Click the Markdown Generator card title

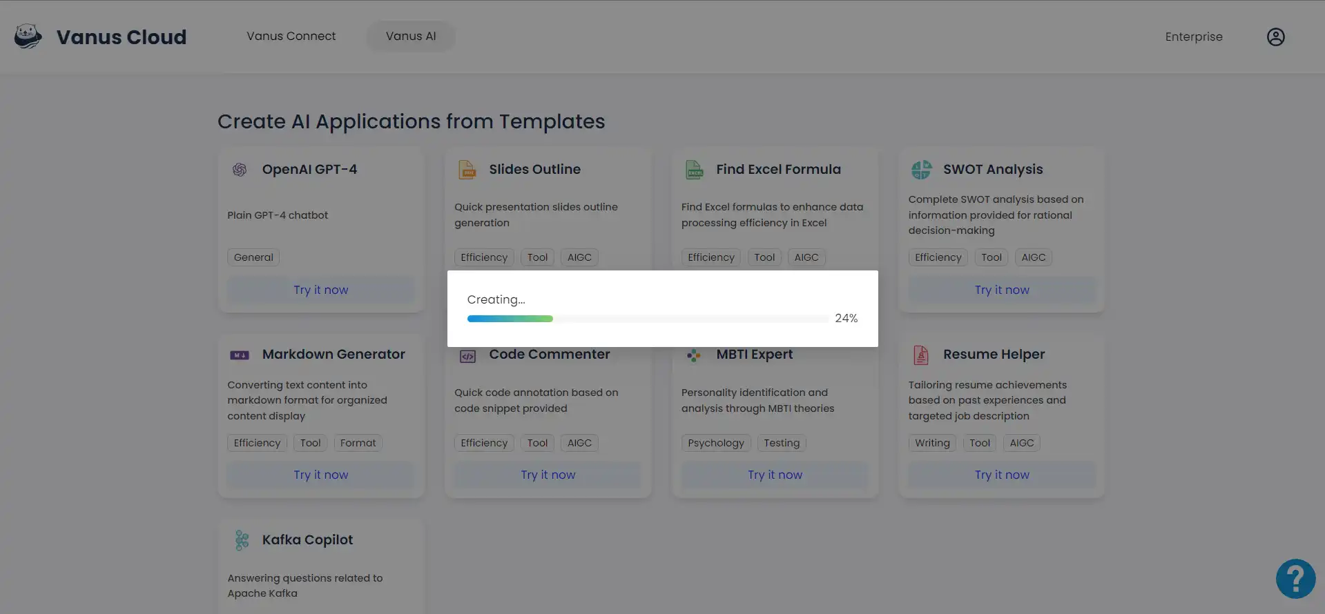tap(333, 354)
